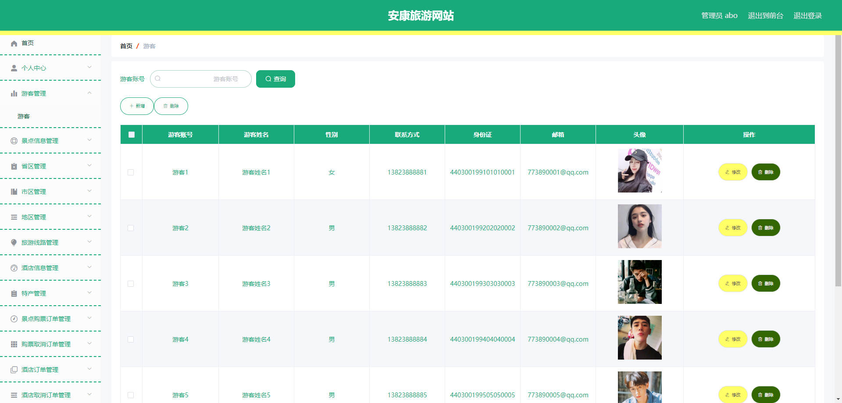The height and width of the screenshot is (403, 842).
Task: Check the row for 游客4
Action: click(131, 339)
